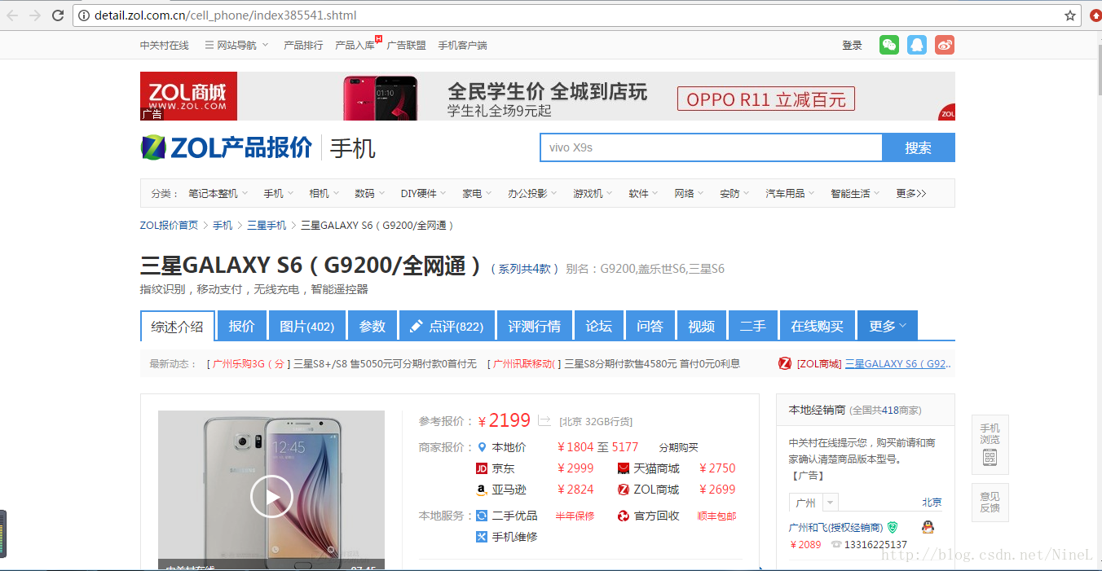Expand the 网站导航 dropdown
The image size is (1102, 571).
point(236,46)
